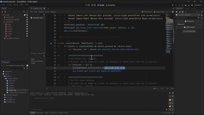Collapse the _input function at line 37
The image size is (204, 115).
58,43
